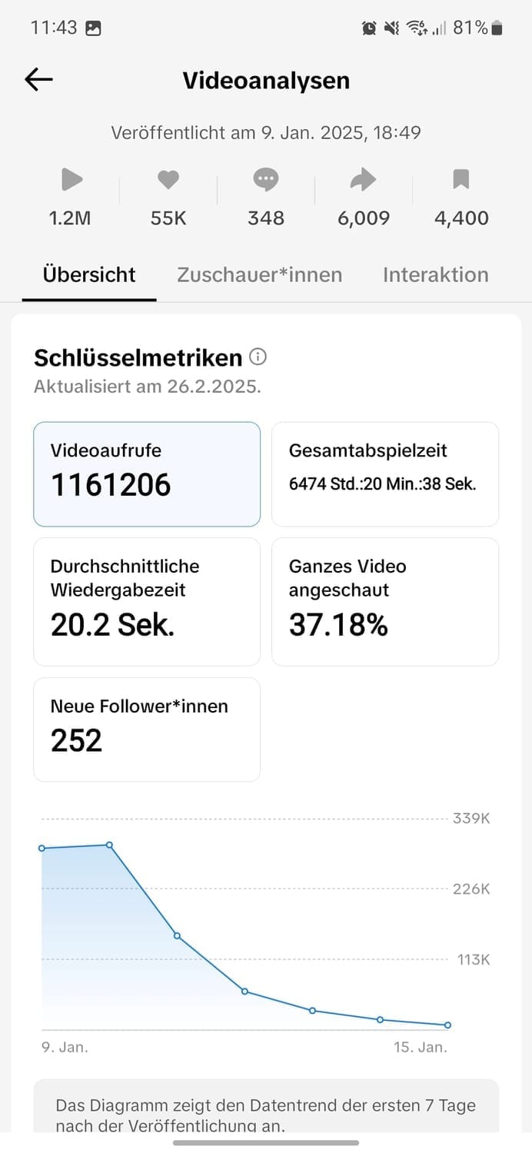Tap the chart's peak data point

click(109, 845)
